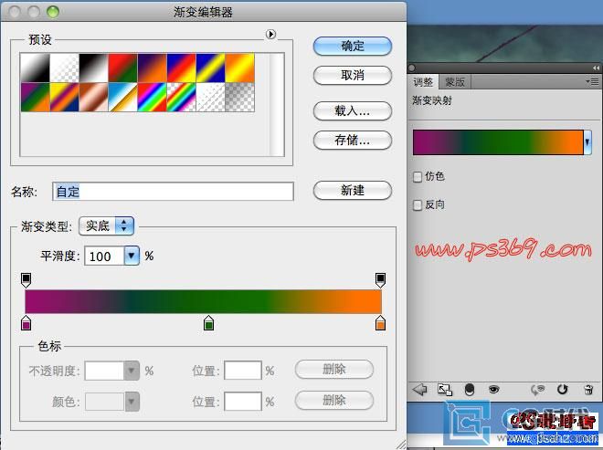Toggle adjustment visibility eye icon
The height and width of the screenshot is (450, 603).
pos(493,390)
